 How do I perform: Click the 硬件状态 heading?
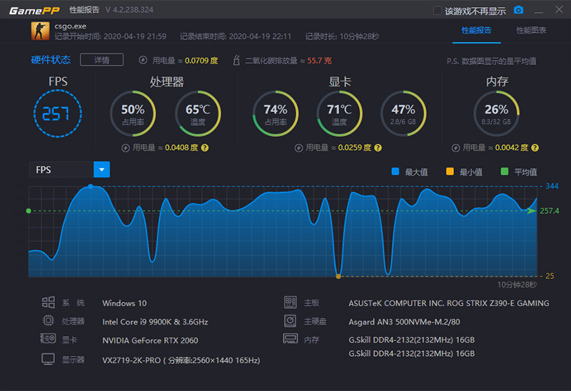coord(51,60)
